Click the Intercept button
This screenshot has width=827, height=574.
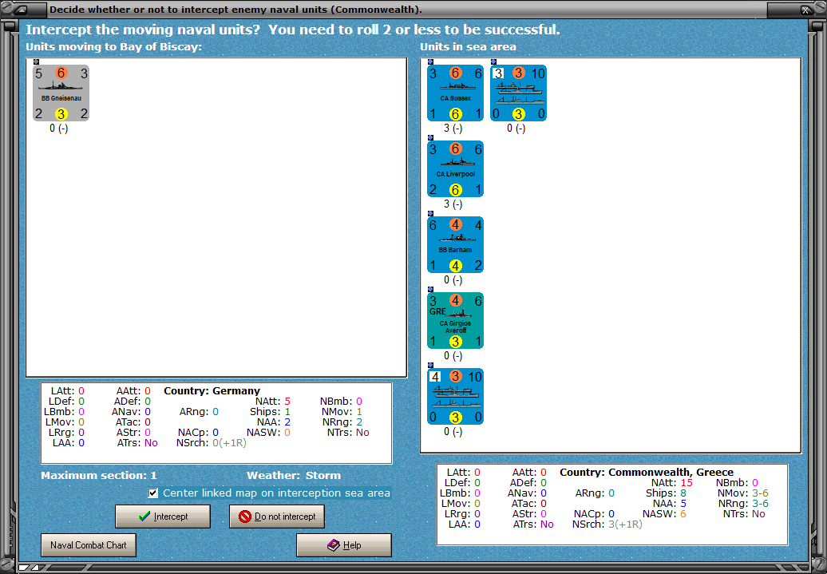(x=163, y=517)
